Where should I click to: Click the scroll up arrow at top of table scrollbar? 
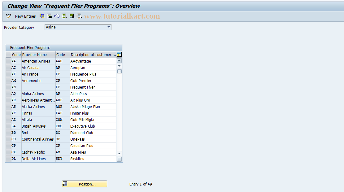coord(119,61)
